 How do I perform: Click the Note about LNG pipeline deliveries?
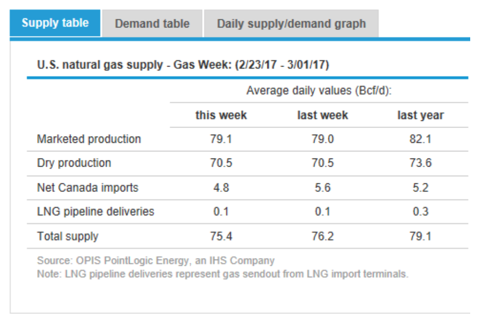click(222, 274)
